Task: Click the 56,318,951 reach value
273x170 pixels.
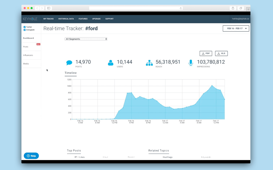Action: [x=168, y=62]
